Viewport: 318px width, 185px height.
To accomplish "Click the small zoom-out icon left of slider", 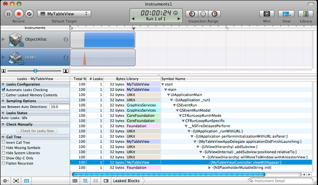I will click(3, 71).
